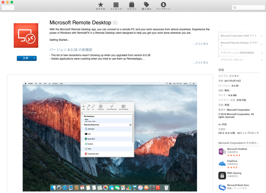
Task: Switch to the ランキング tab
Action: (x=116, y=6)
